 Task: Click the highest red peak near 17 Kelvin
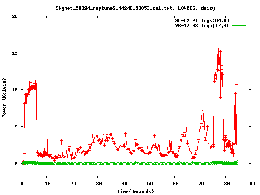(x=218, y=39)
